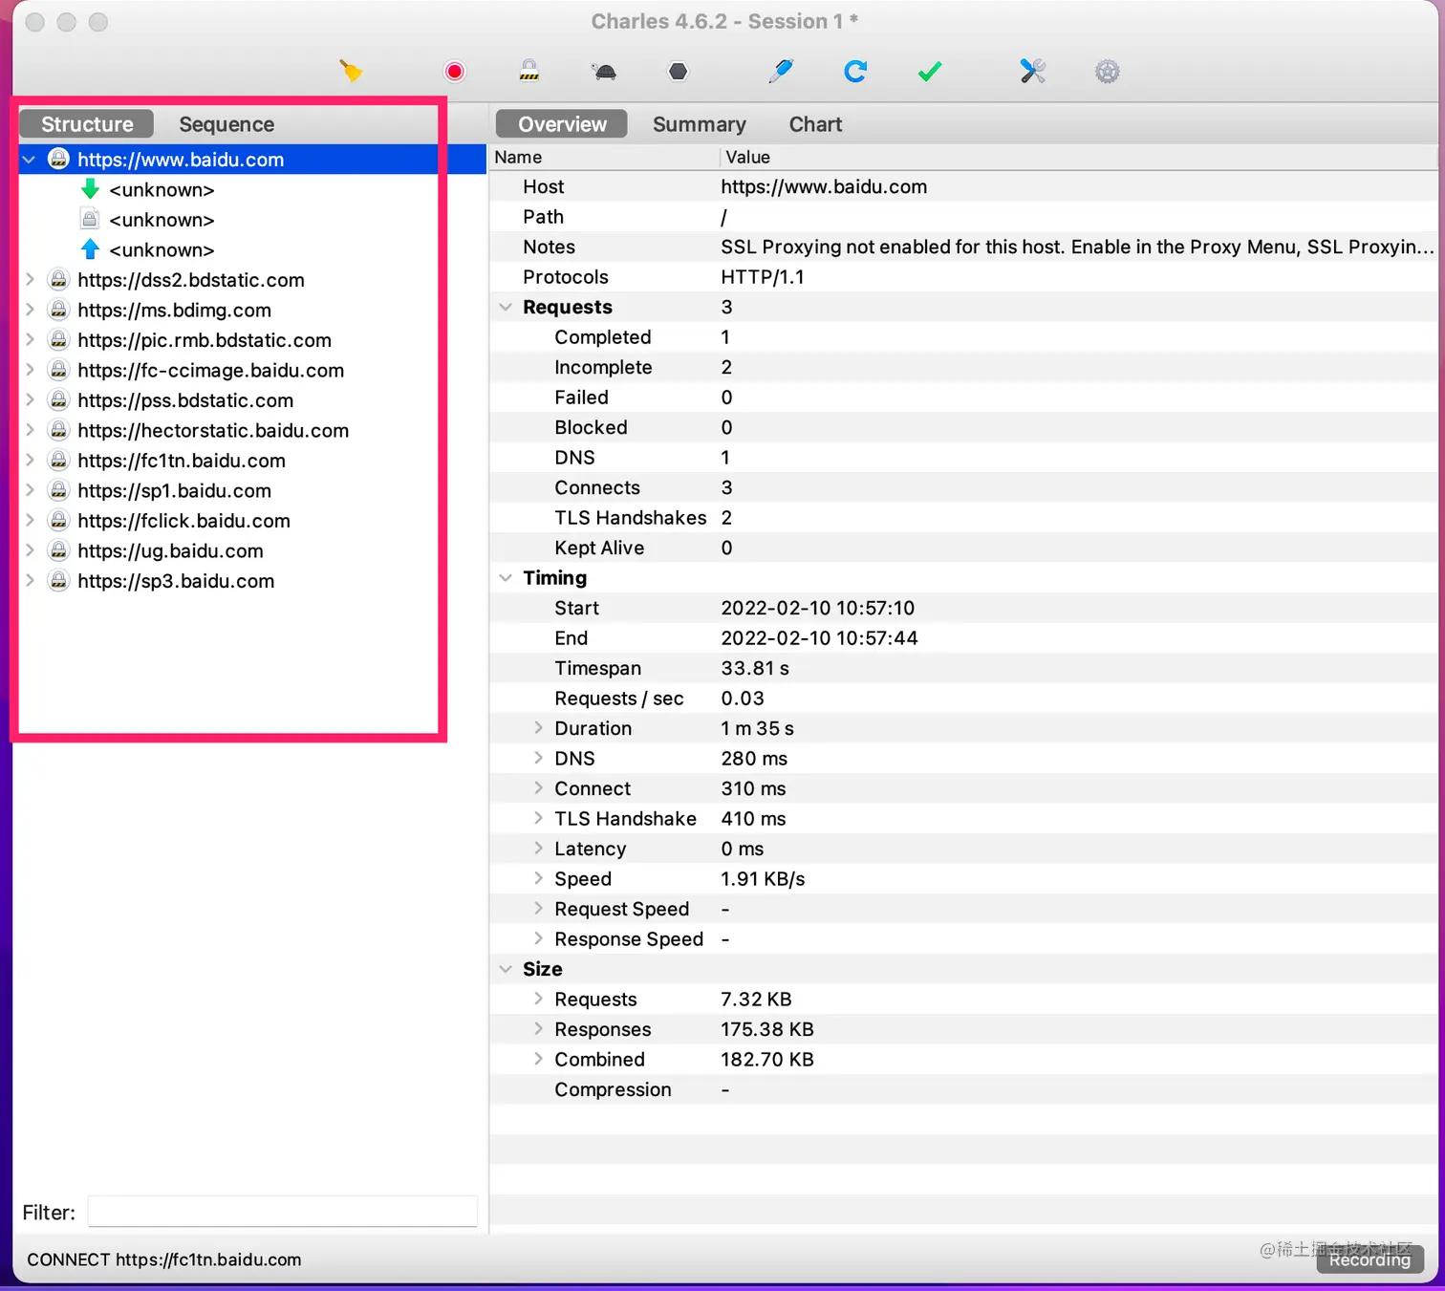The width and height of the screenshot is (1445, 1291).
Task: Click the Validate green checkmark icon
Action: click(930, 72)
